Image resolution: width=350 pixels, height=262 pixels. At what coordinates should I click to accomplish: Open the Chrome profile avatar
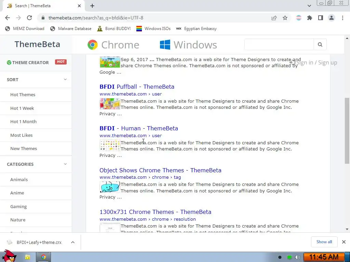click(x=332, y=18)
